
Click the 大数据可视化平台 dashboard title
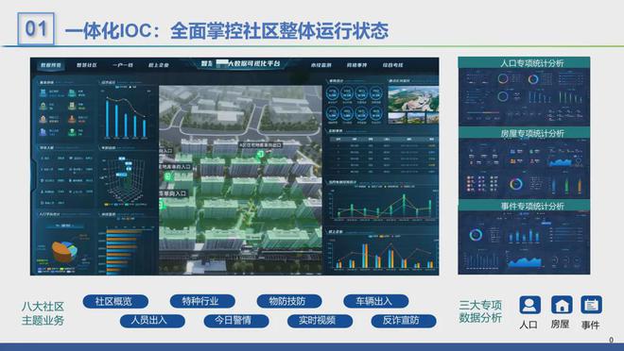point(240,63)
